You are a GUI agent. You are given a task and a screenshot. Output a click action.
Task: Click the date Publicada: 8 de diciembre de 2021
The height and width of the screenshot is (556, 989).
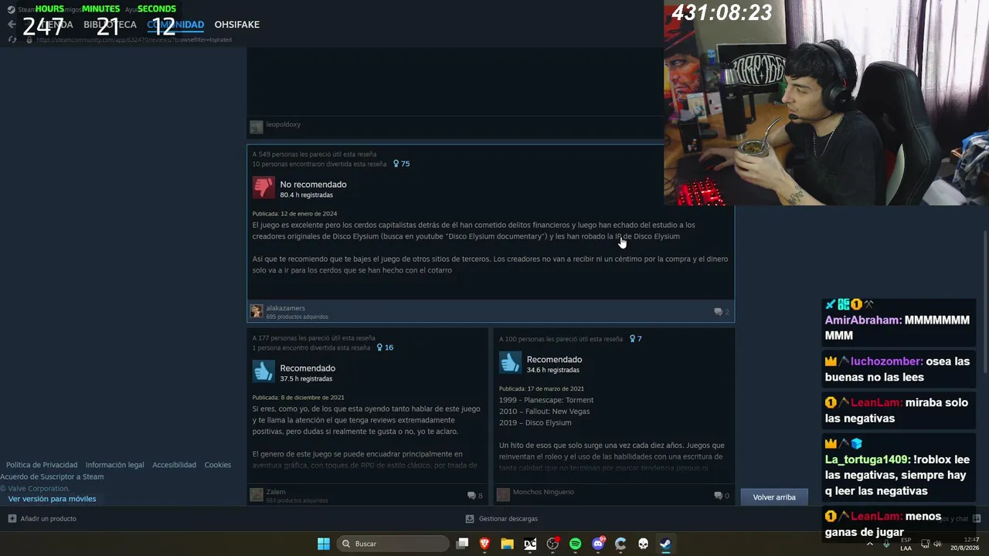[298, 398]
